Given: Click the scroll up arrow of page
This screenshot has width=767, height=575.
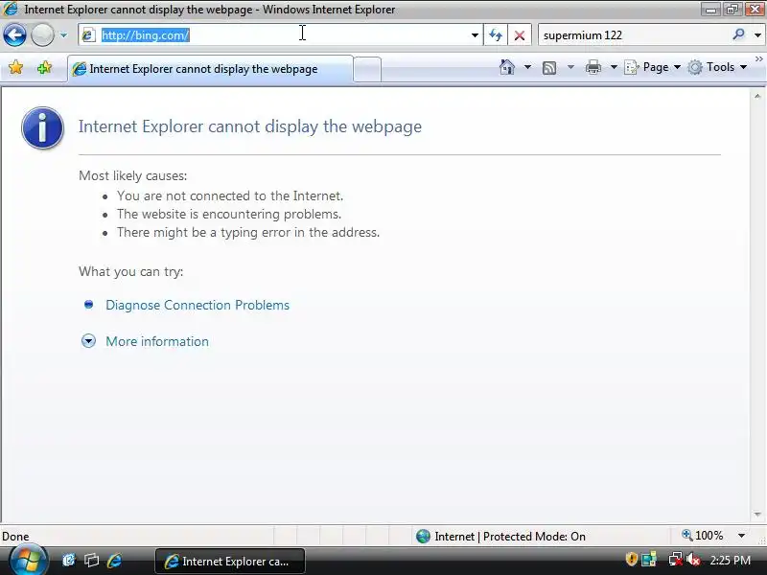Looking at the screenshot, I should tap(757, 97).
